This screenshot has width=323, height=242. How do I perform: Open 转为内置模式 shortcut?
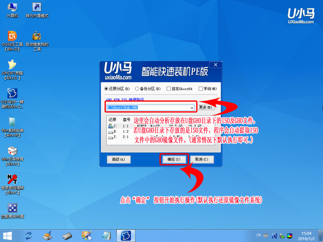pos(37,9)
